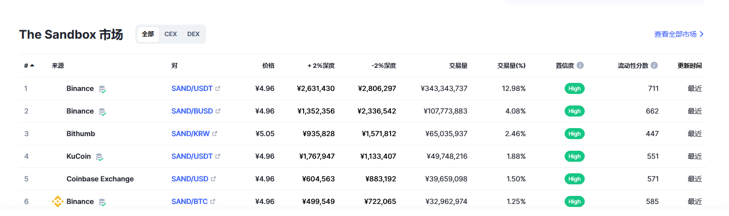This screenshot has width=729, height=216.
Task: Click external link icon next to SAND/BTC
Action: pyautogui.click(x=213, y=201)
